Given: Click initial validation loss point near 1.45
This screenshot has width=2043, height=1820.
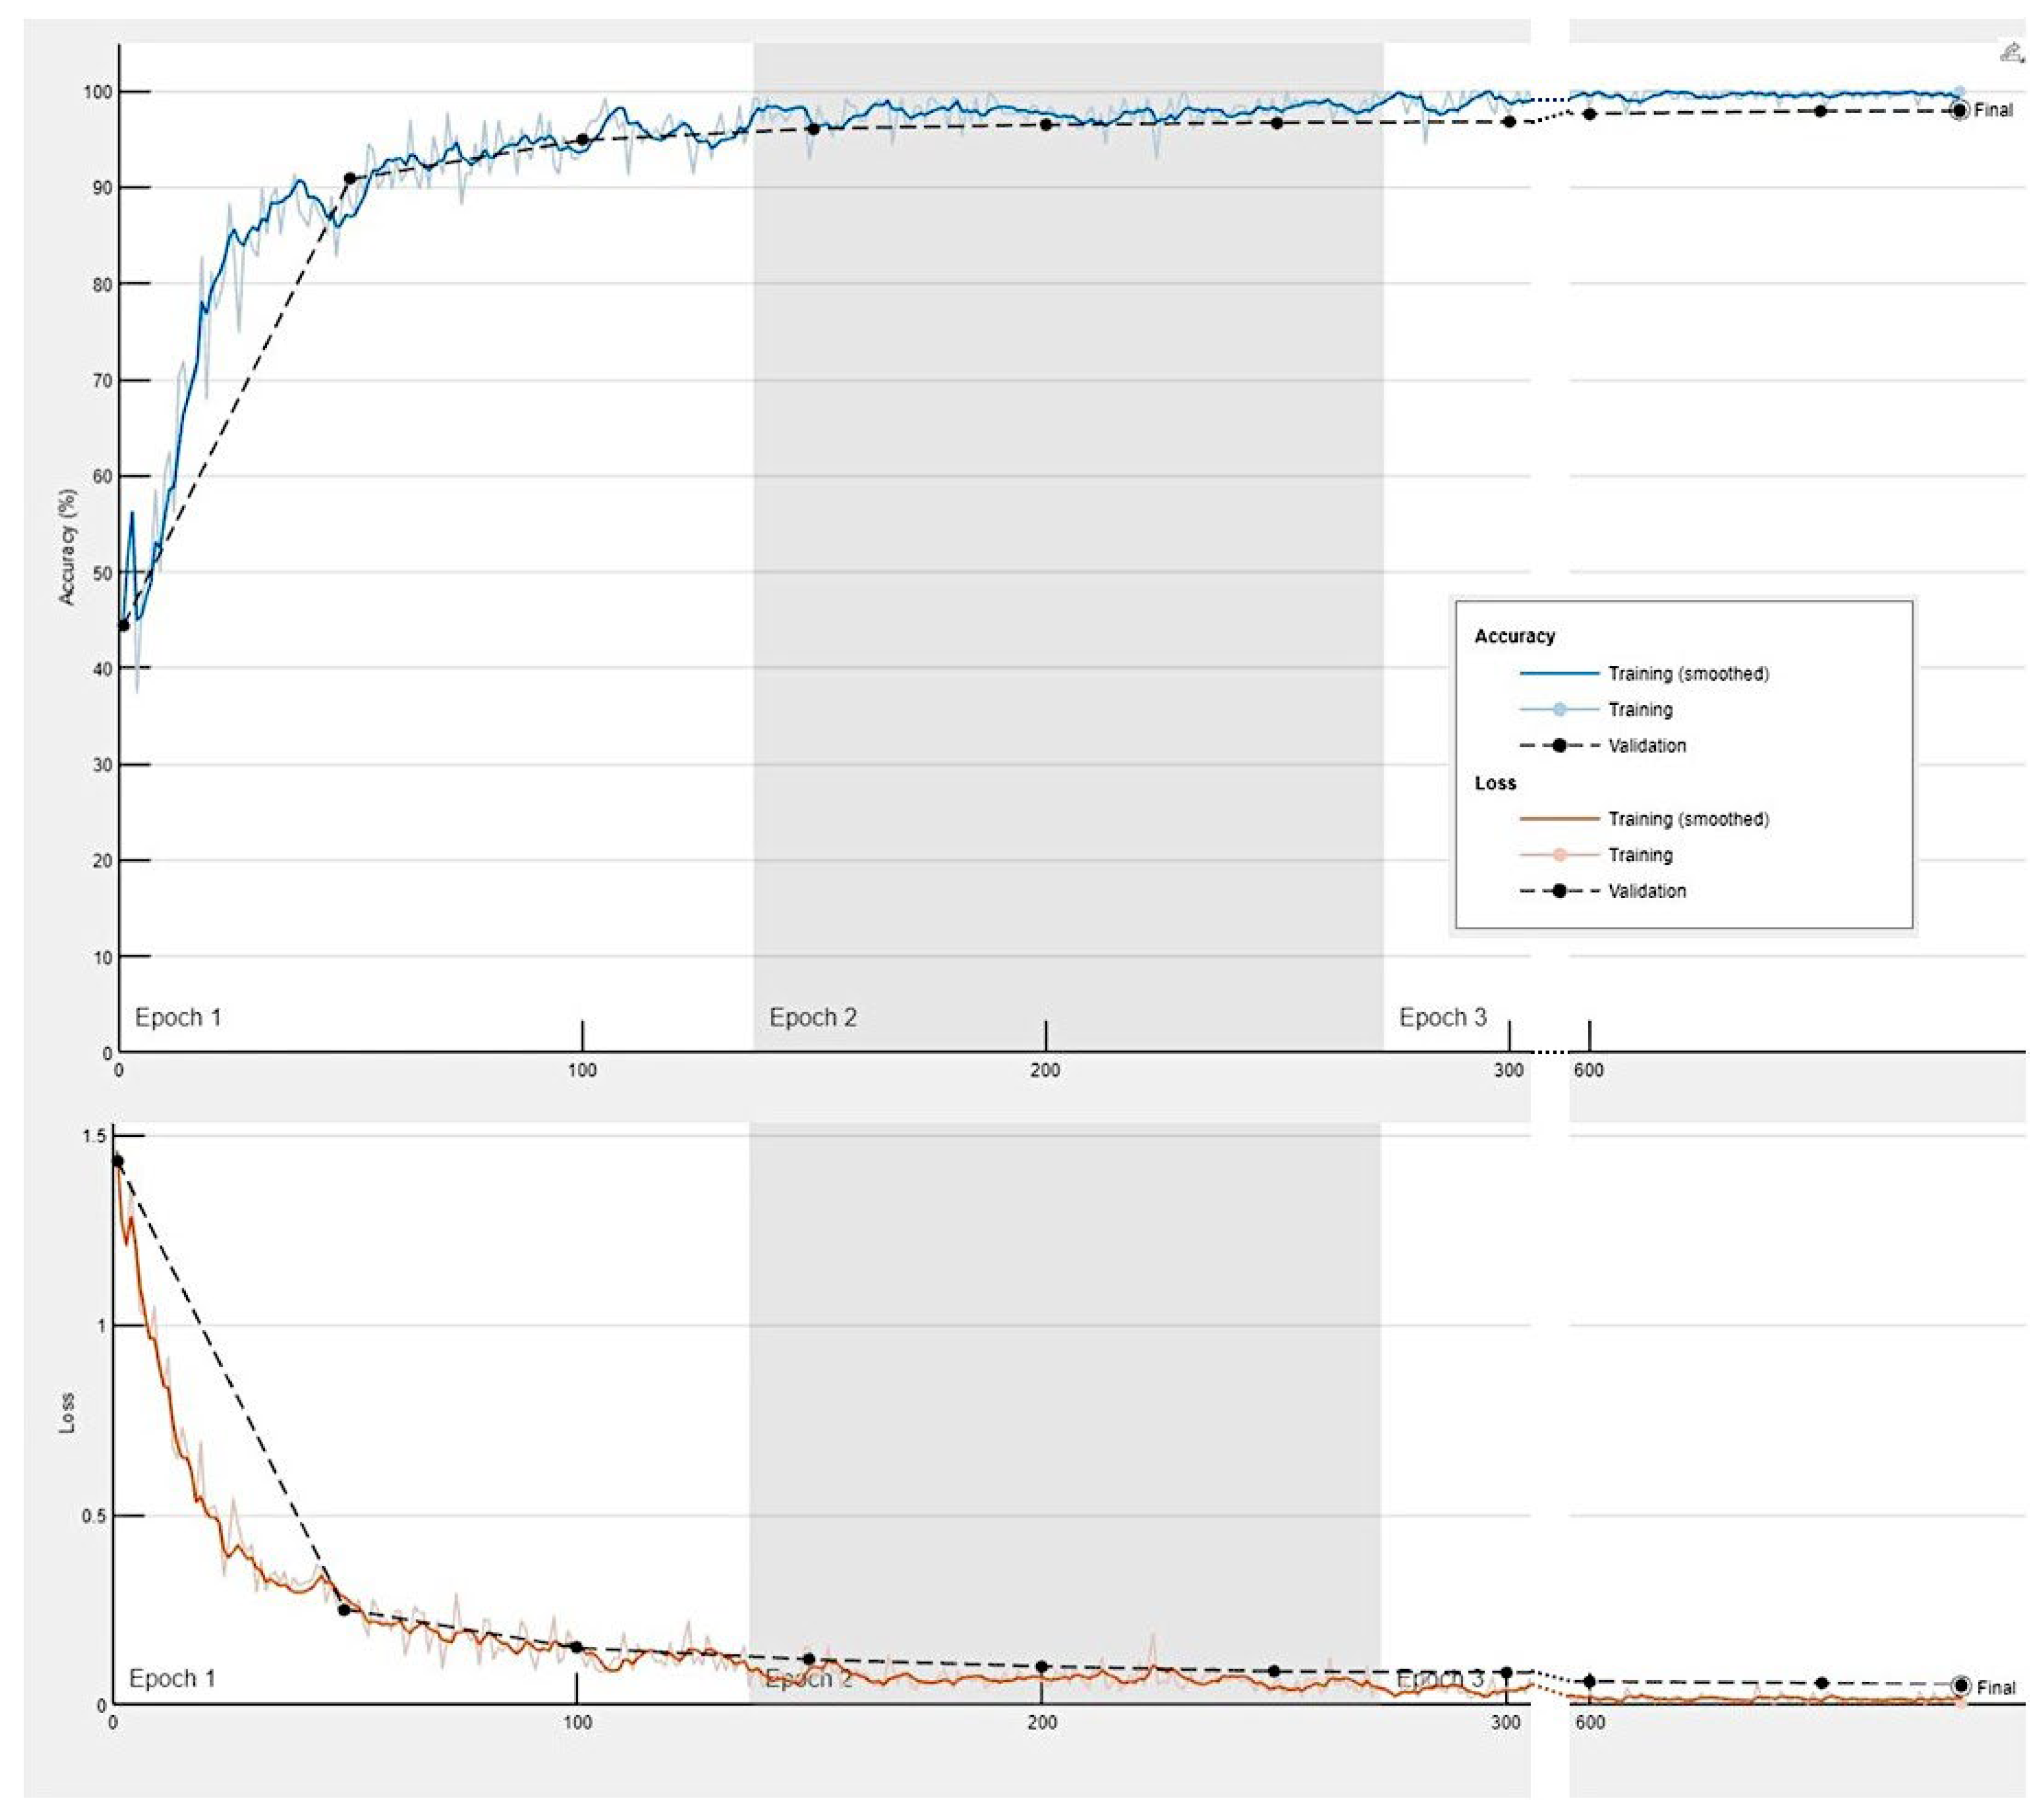Looking at the screenshot, I should [117, 1161].
